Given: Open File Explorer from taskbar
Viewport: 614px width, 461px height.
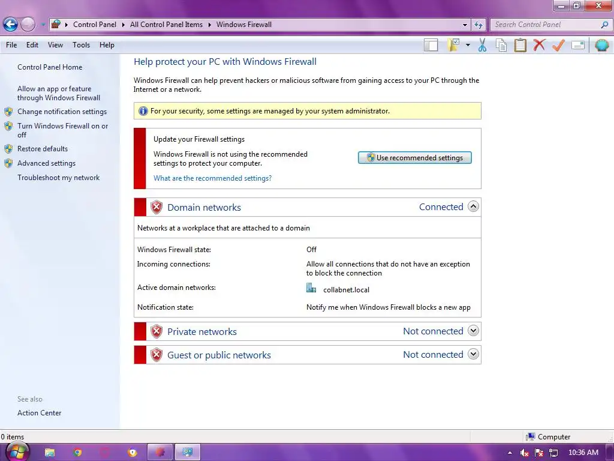Looking at the screenshot, I should tap(49, 453).
